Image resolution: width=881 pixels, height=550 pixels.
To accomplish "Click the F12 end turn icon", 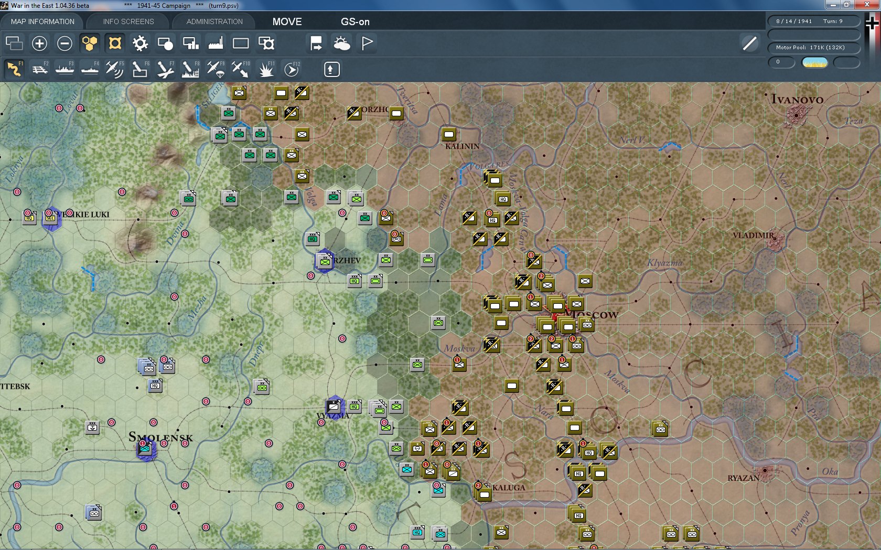I will (x=292, y=69).
